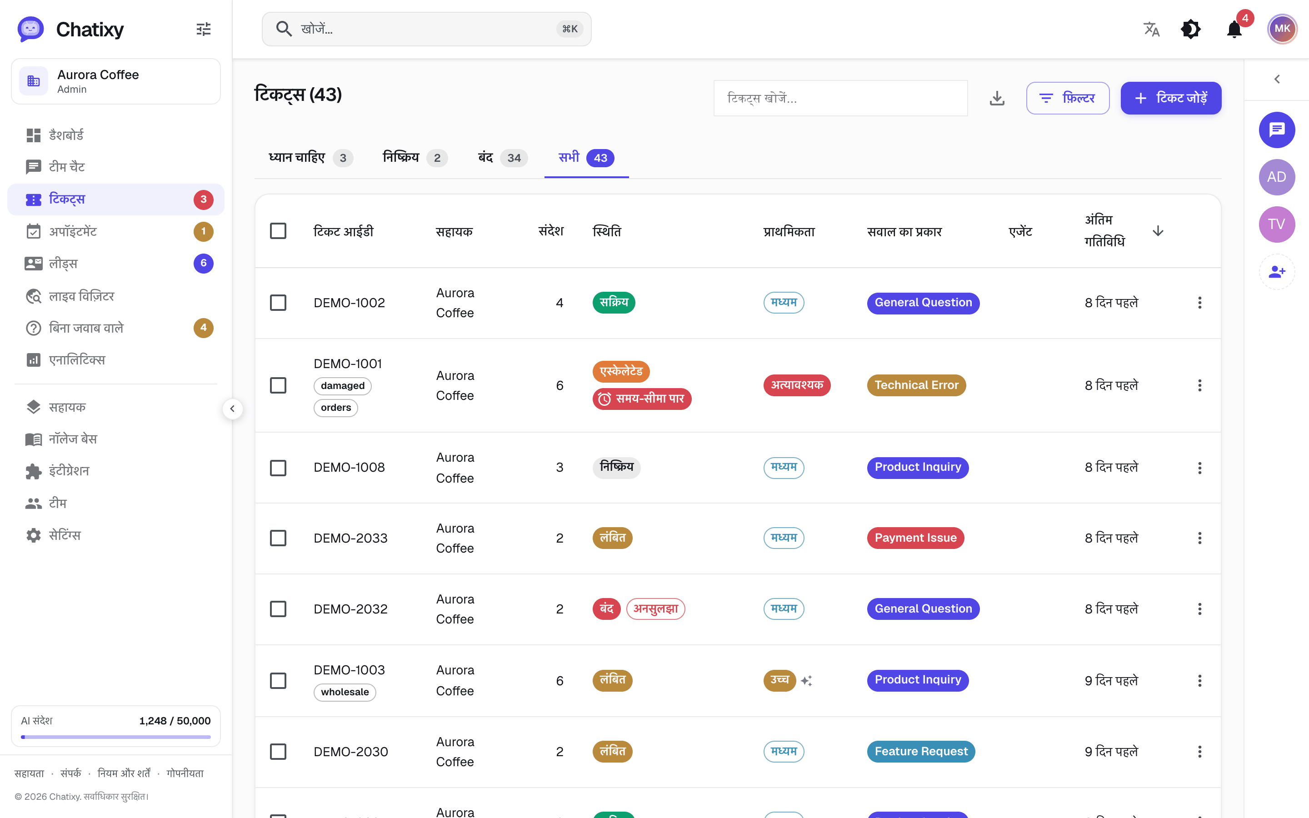Sort by the अंतिम गतिविधि arrow
Image resolution: width=1309 pixels, height=818 pixels.
coord(1158,231)
